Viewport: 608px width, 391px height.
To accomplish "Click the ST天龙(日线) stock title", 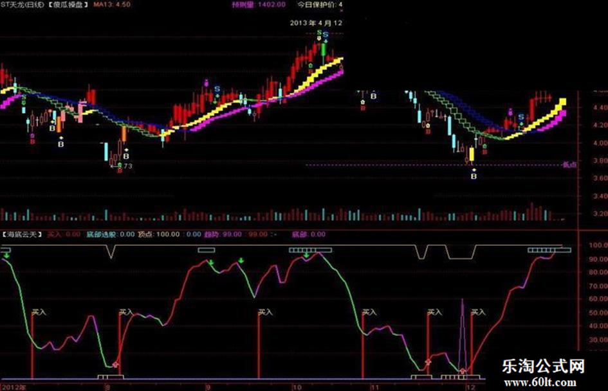I will (23, 4).
